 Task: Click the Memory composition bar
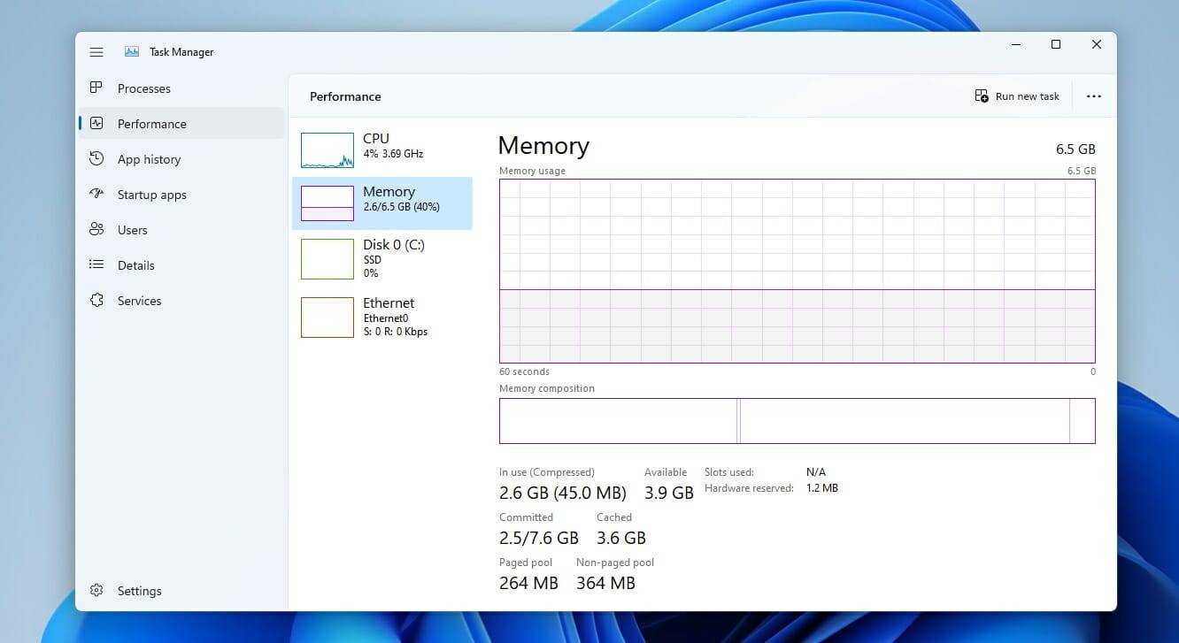coord(797,421)
